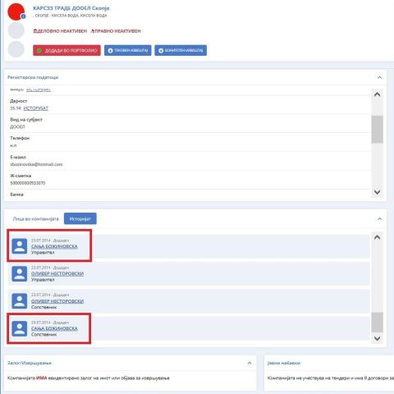Image resolution: width=394 pixels, height=394 pixels.
Task: Collapse the Регистарски податоци panel
Action: [379, 77]
